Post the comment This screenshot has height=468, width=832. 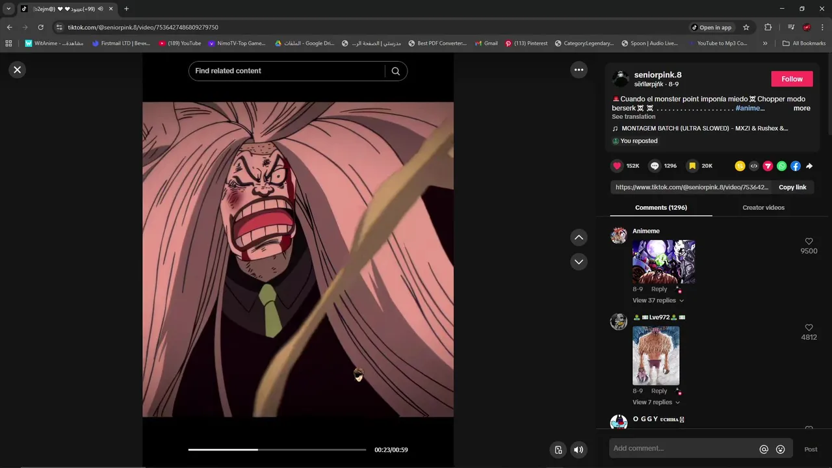point(811,449)
